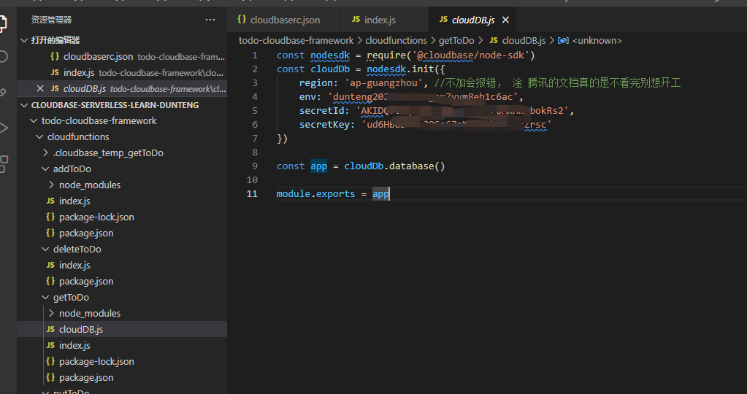
Task: Collapse the addToDo folder
Action: click(x=45, y=169)
